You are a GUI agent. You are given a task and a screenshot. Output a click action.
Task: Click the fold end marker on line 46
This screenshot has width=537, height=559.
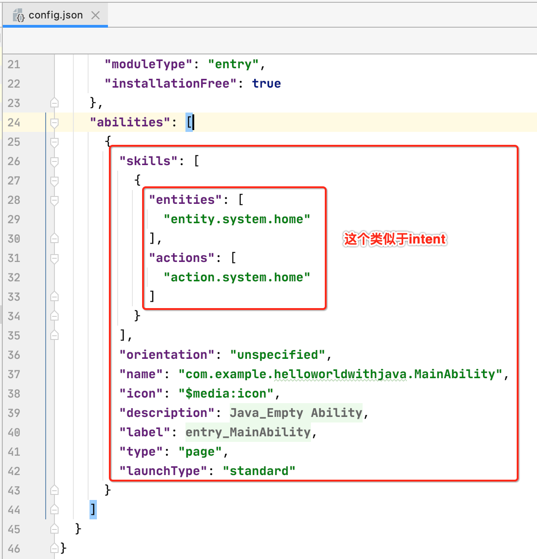pyautogui.click(x=54, y=548)
